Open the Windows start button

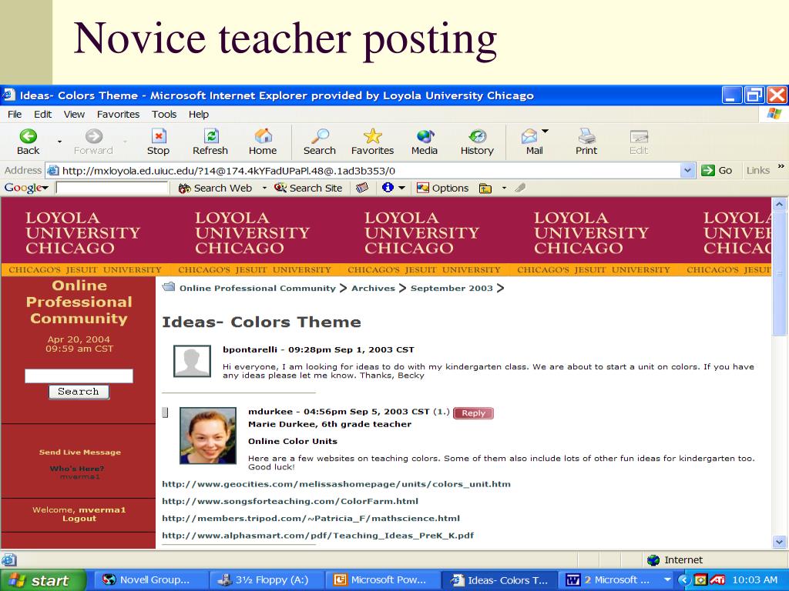point(42,580)
